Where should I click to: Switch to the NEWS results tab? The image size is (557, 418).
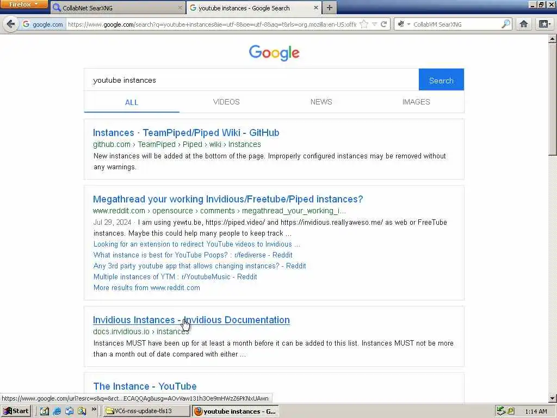[x=321, y=102]
